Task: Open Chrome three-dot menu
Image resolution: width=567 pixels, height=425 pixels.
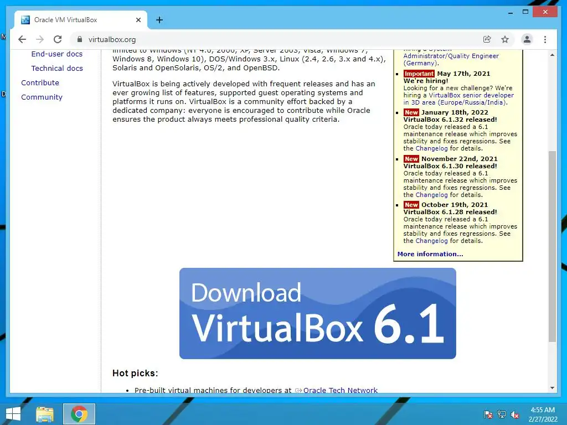Action: click(x=545, y=39)
